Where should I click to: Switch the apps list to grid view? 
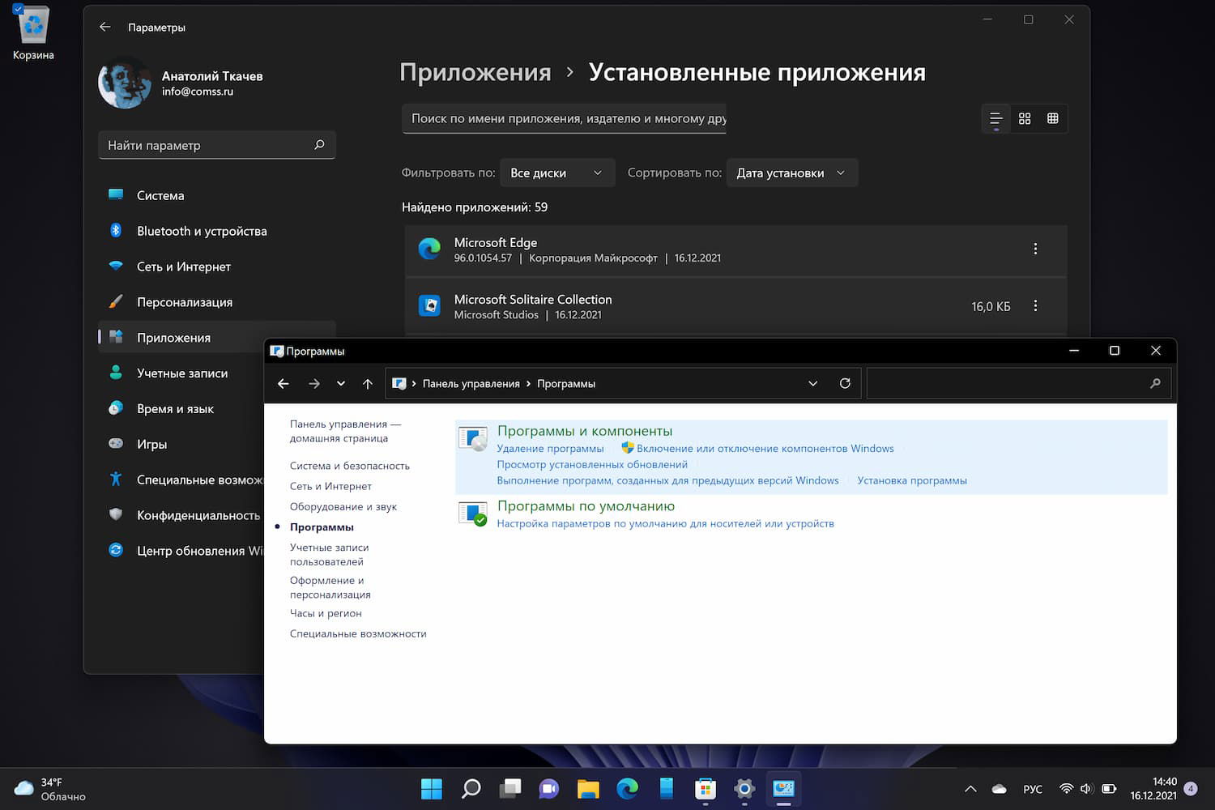tap(1025, 118)
